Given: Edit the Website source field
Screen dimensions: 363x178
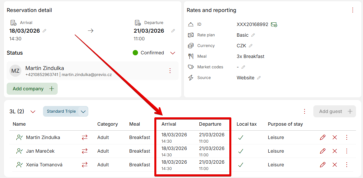Looking at the screenshot, I should tap(259, 78).
